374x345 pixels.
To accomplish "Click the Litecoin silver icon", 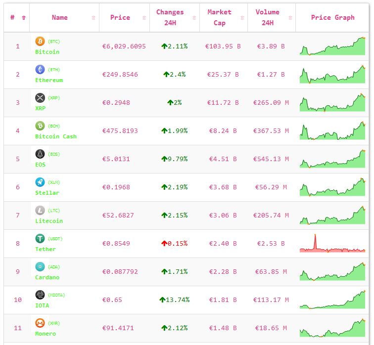I will coord(40,211).
